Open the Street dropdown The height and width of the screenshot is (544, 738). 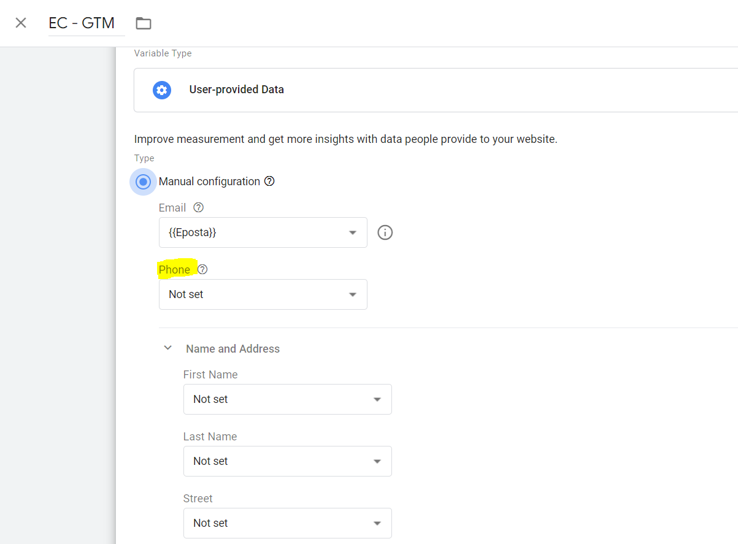click(287, 523)
